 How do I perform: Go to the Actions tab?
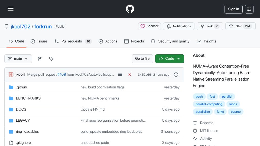point(108,41)
